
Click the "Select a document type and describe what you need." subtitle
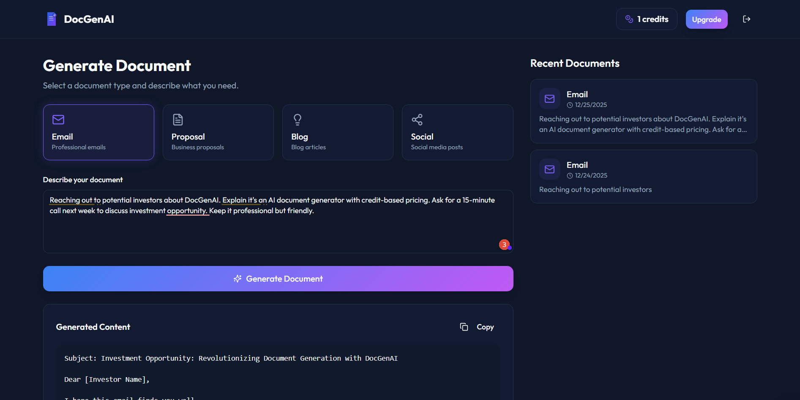point(141,85)
